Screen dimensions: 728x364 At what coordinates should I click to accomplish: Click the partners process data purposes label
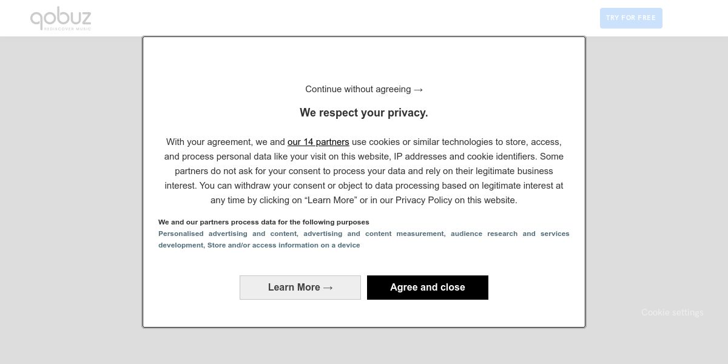pos(263,222)
